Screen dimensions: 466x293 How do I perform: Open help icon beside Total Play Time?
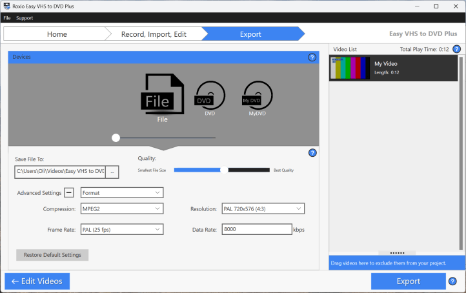(x=456, y=49)
